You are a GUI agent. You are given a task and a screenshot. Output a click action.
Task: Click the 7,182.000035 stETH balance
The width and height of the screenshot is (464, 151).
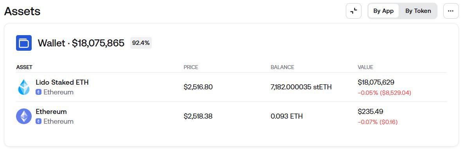[x=301, y=87]
